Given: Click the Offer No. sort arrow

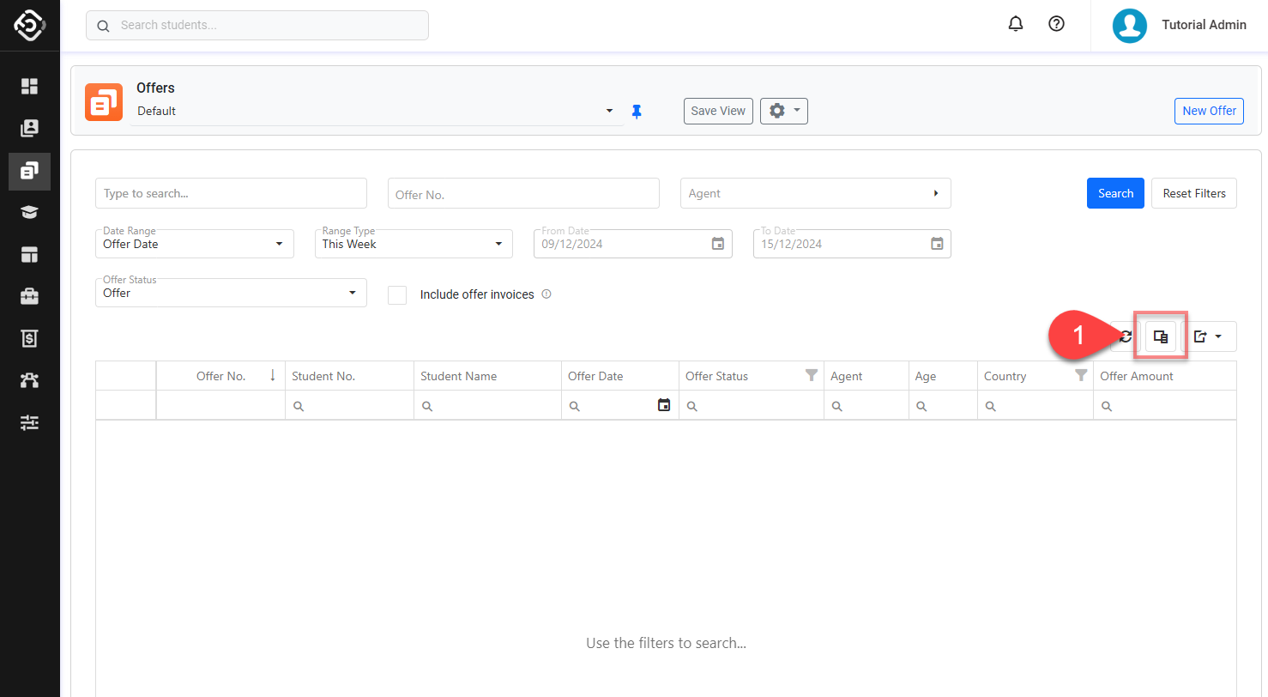Looking at the screenshot, I should tap(273, 375).
